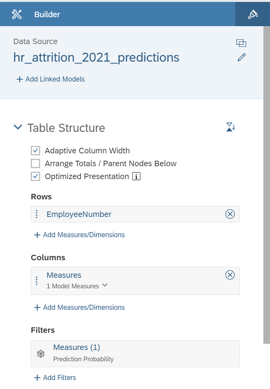Add Measures/Dimensions to Rows
The width and height of the screenshot is (270, 389).
point(79,235)
